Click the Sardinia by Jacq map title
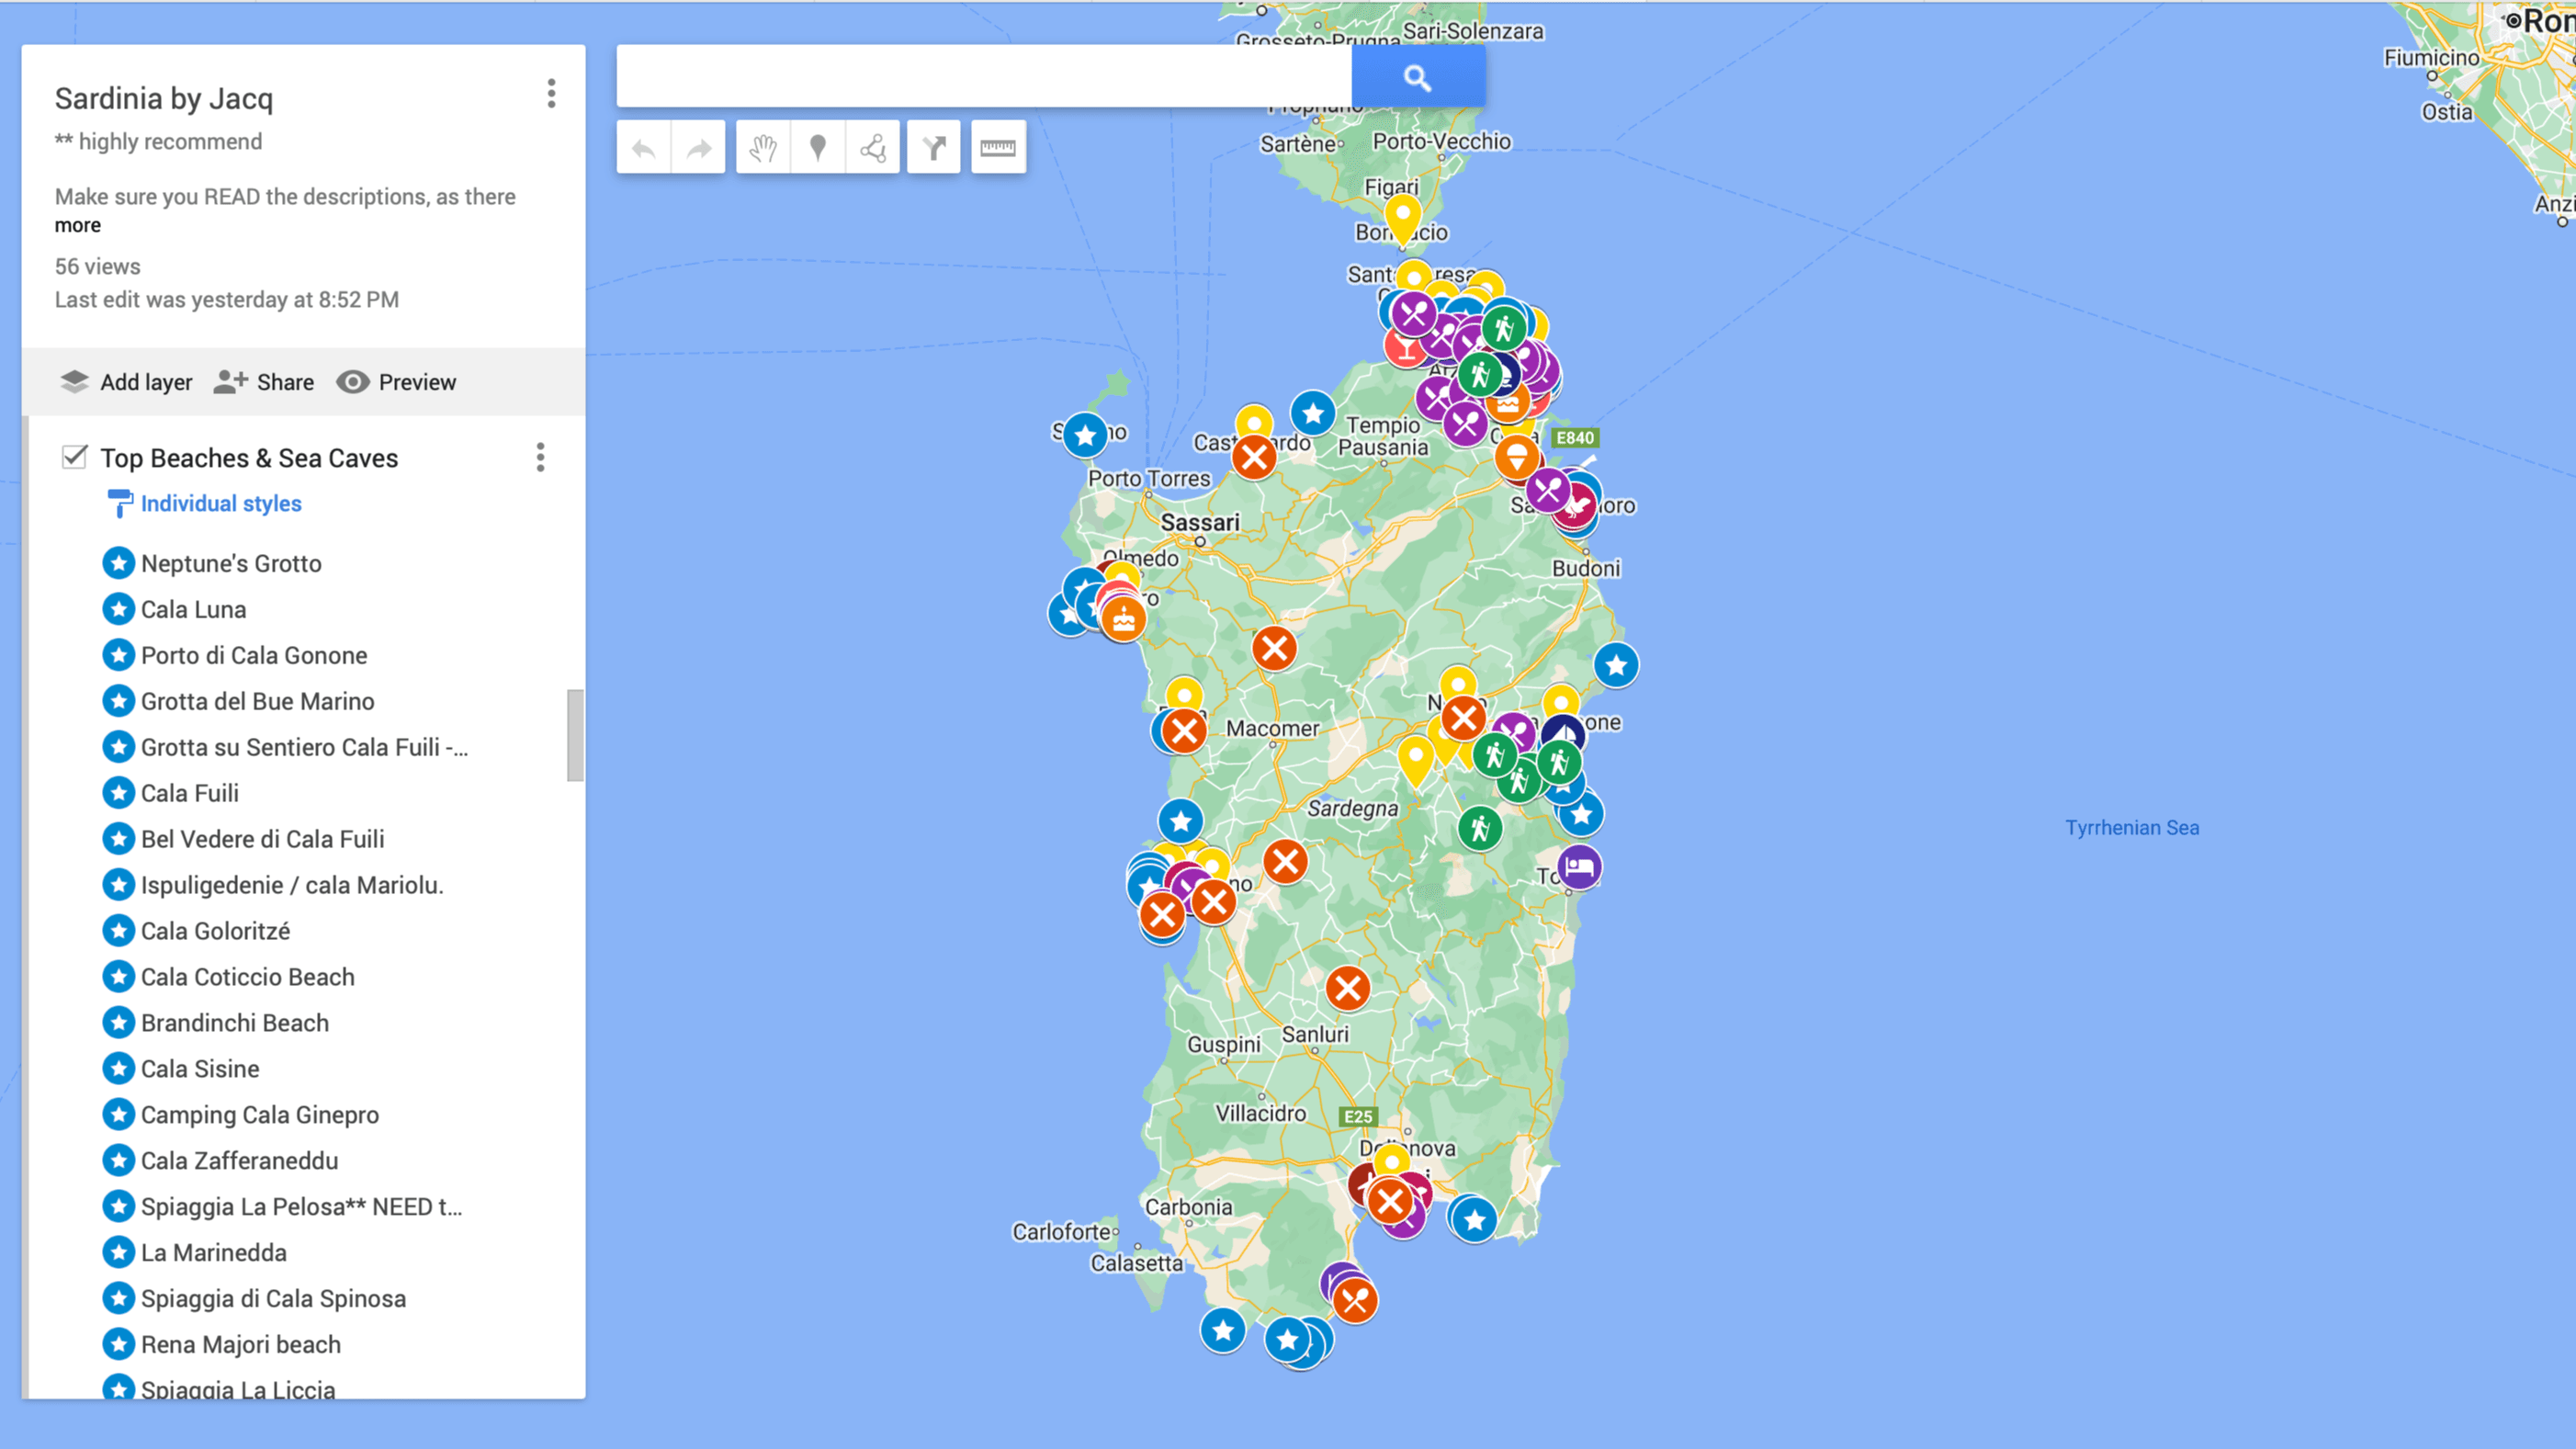Image resolution: width=2576 pixels, height=1449 pixels. point(164,98)
